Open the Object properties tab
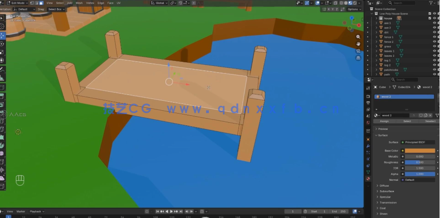 (368, 139)
